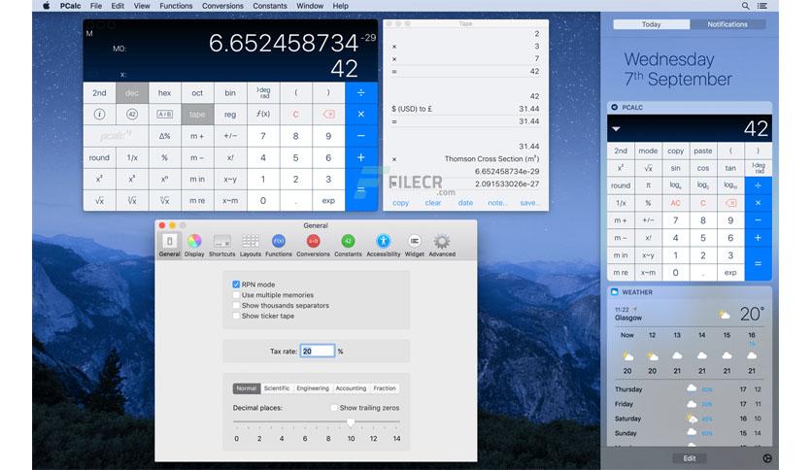Screen dimensions: 812x470
Task: Enable Show ticker tape checkbox
Action: tap(236, 316)
